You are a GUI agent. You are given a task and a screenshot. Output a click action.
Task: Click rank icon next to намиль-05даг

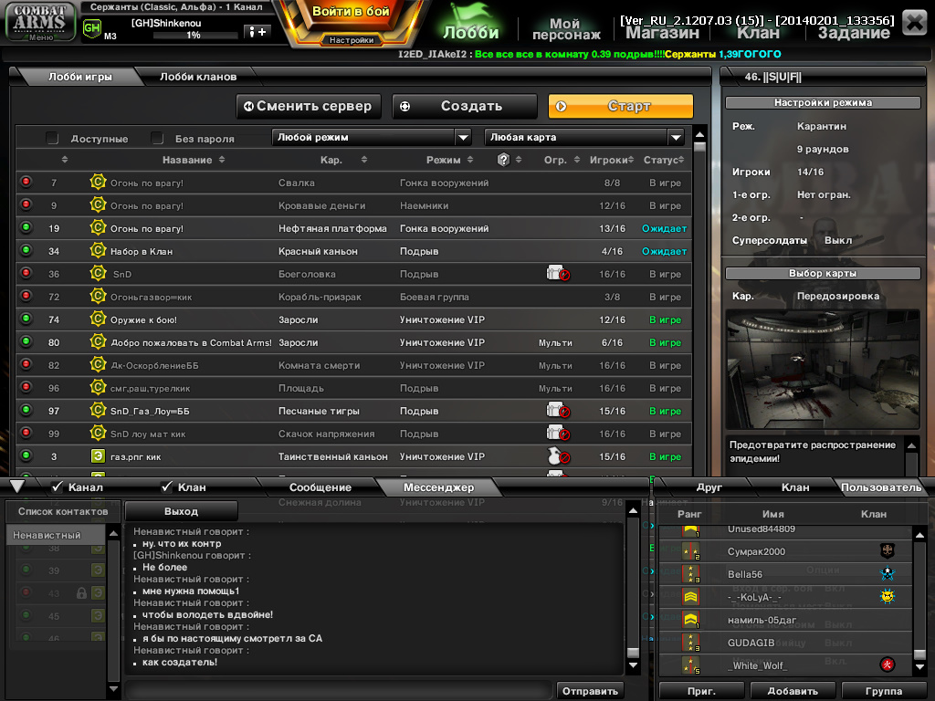[x=690, y=620]
